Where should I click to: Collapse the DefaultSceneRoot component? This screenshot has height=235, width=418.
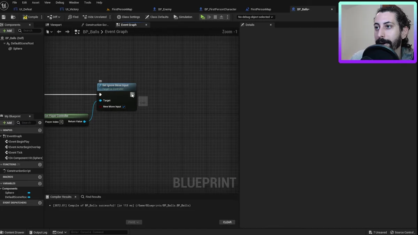(5, 43)
